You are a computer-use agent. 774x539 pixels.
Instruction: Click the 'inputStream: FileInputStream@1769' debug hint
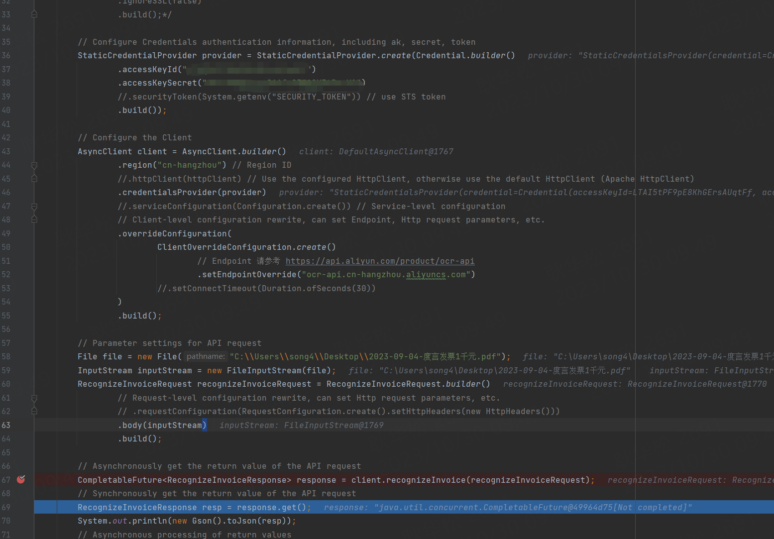tap(302, 425)
